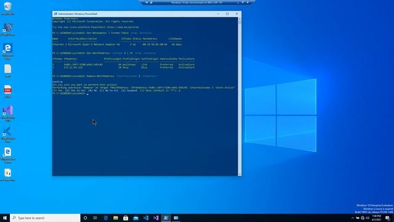The width and height of the screenshot is (394, 222).
Task: Click the PowerShell icon in the window title bar
Action: pos(55,14)
